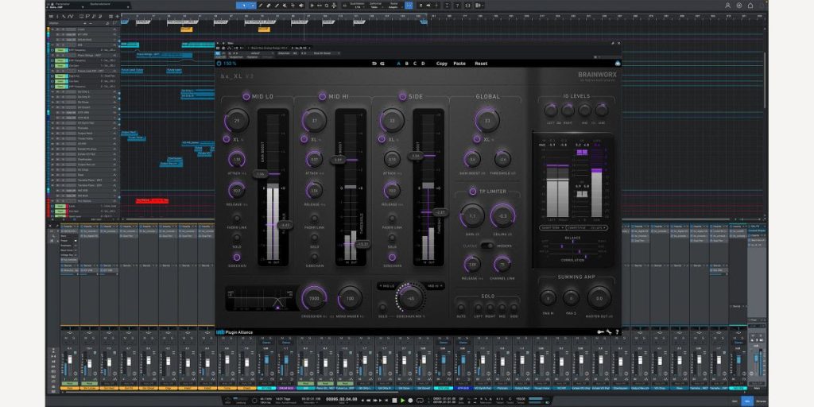Select preset slot D

[x=423, y=63]
